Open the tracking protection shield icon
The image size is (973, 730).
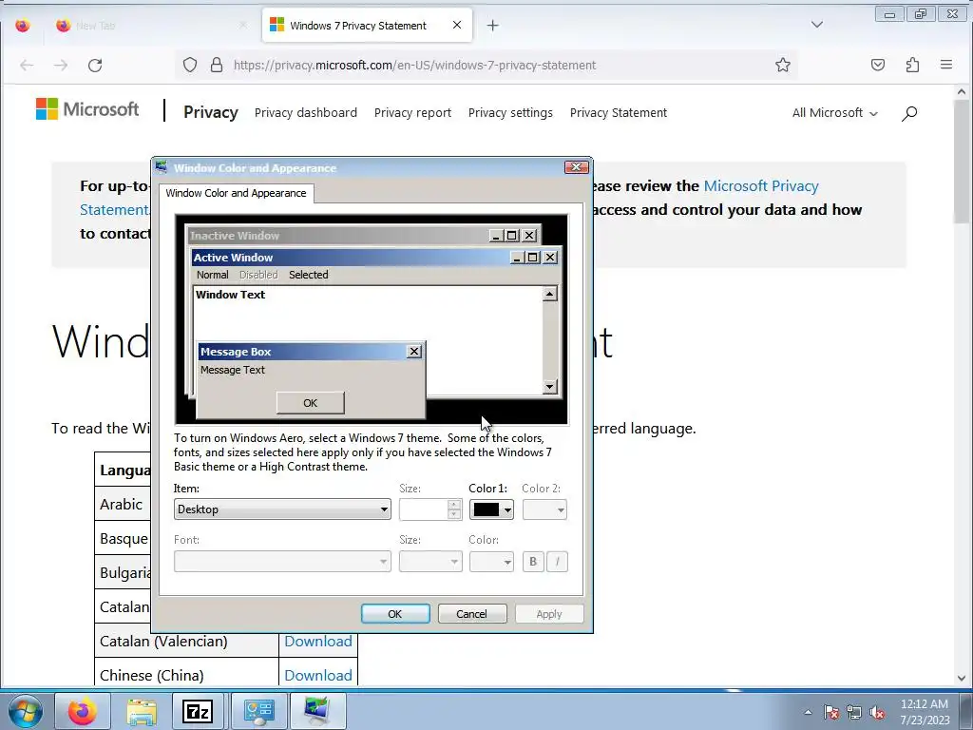coord(190,66)
